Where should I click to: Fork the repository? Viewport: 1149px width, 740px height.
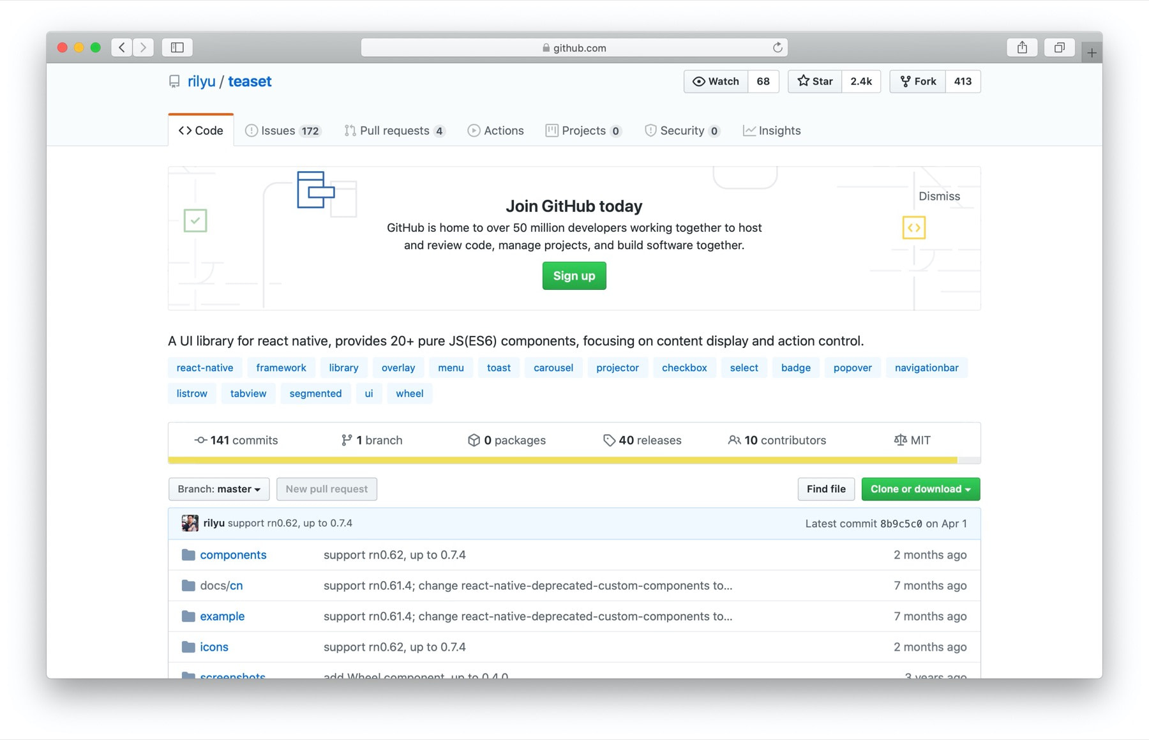[918, 81]
